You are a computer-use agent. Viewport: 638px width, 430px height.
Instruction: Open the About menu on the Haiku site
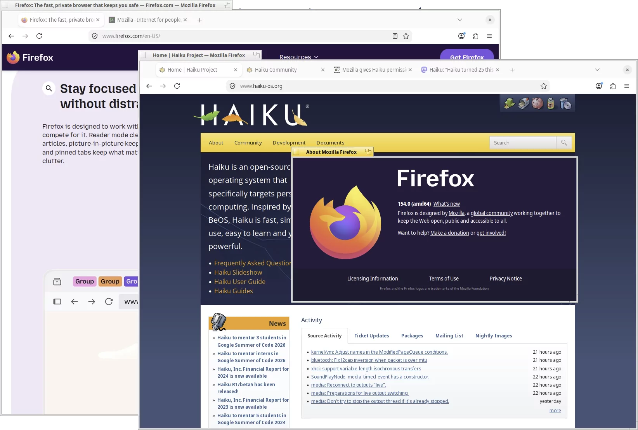[x=216, y=143]
